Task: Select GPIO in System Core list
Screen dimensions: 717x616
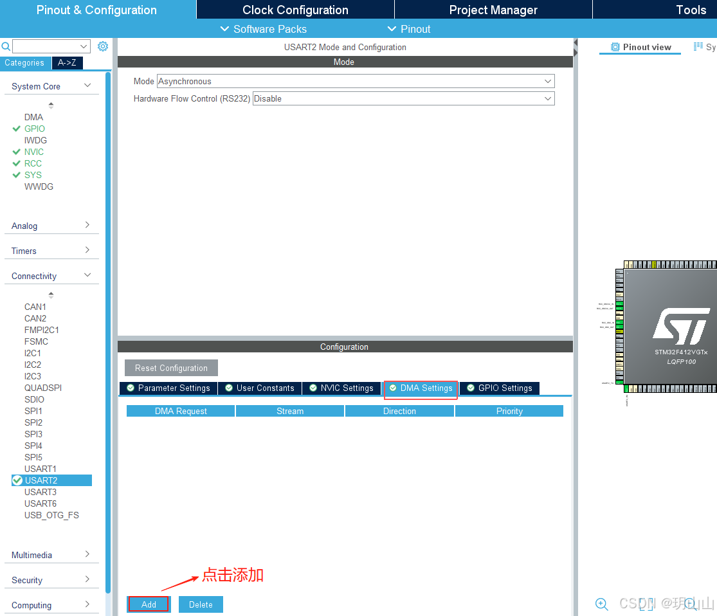Action: 35,129
